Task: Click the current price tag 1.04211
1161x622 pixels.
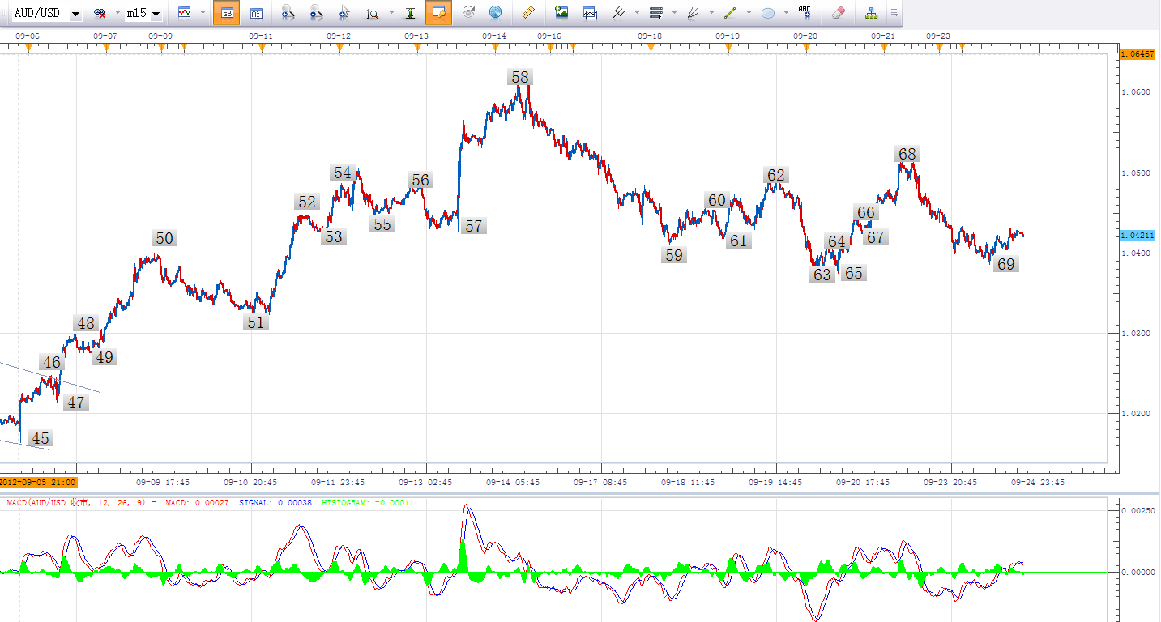Action: 1138,235
